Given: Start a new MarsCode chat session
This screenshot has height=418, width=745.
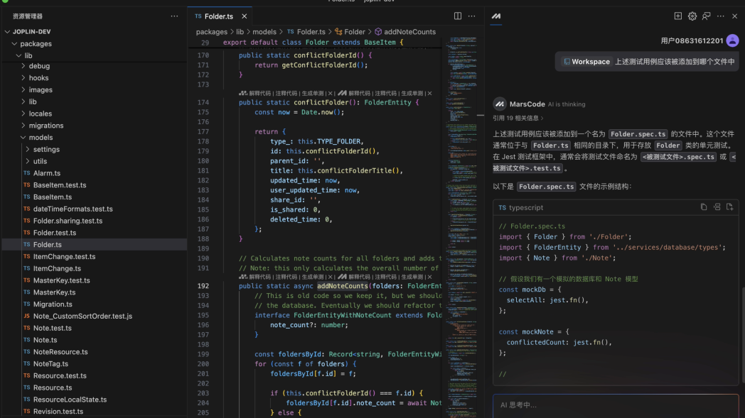Looking at the screenshot, I should coord(677,16).
